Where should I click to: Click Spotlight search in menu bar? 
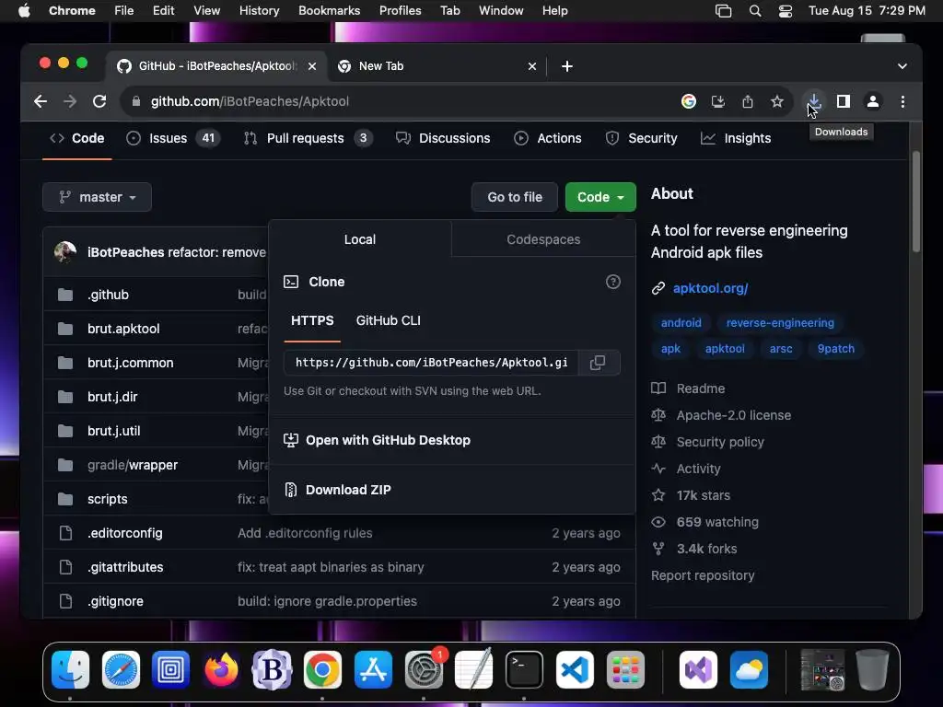coord(755,11)
